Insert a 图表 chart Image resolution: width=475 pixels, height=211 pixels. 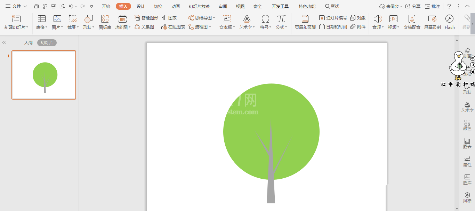169,18
